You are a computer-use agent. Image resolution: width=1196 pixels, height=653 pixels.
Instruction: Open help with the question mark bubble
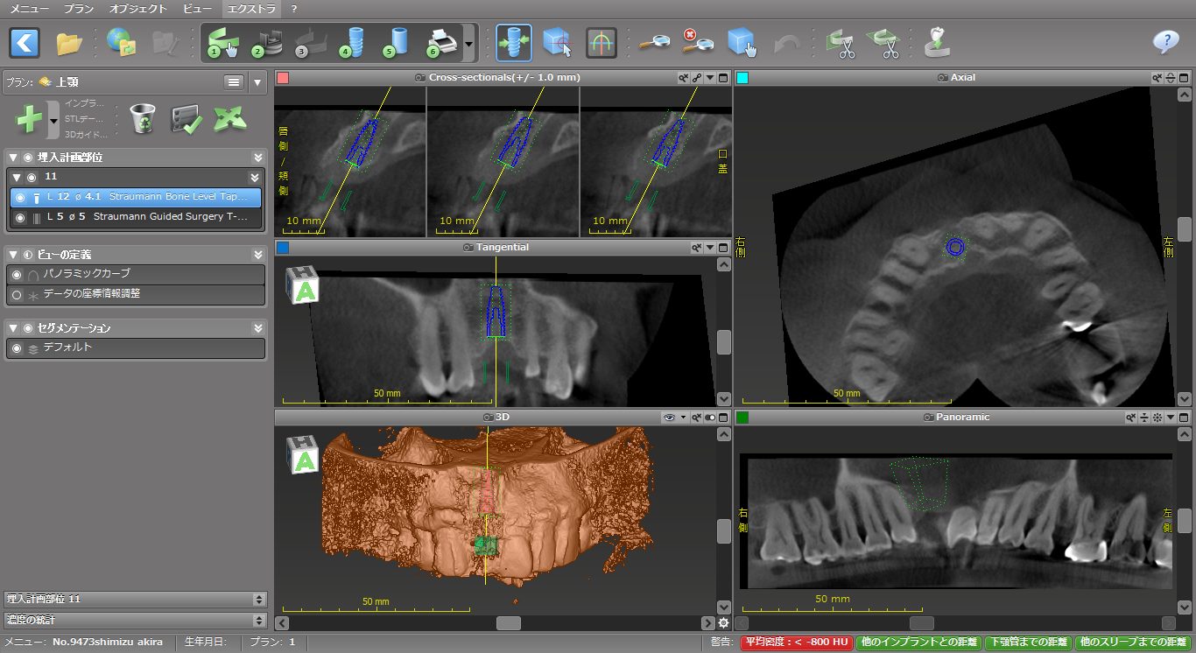point(1165,42)
